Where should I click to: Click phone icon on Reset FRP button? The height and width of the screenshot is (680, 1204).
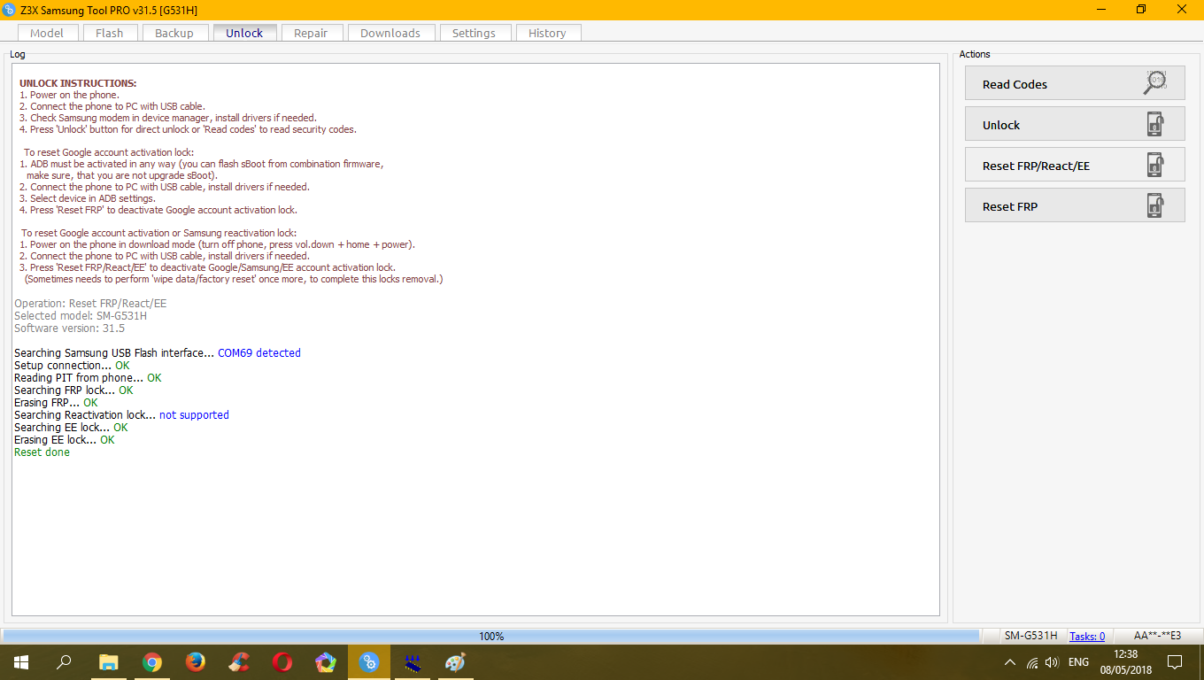[1155, 205]
